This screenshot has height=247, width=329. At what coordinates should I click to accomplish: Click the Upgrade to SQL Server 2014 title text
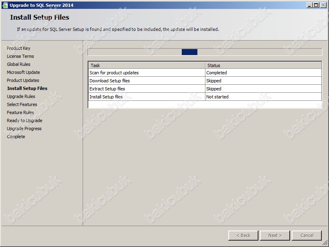click(x=42, y=5)
